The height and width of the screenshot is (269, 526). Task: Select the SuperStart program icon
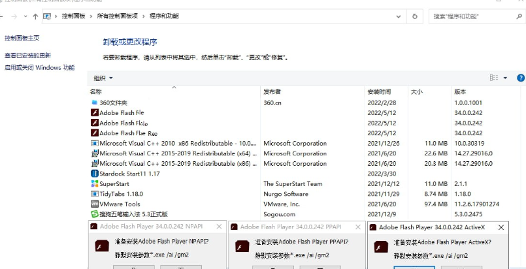tap(94, 184)
